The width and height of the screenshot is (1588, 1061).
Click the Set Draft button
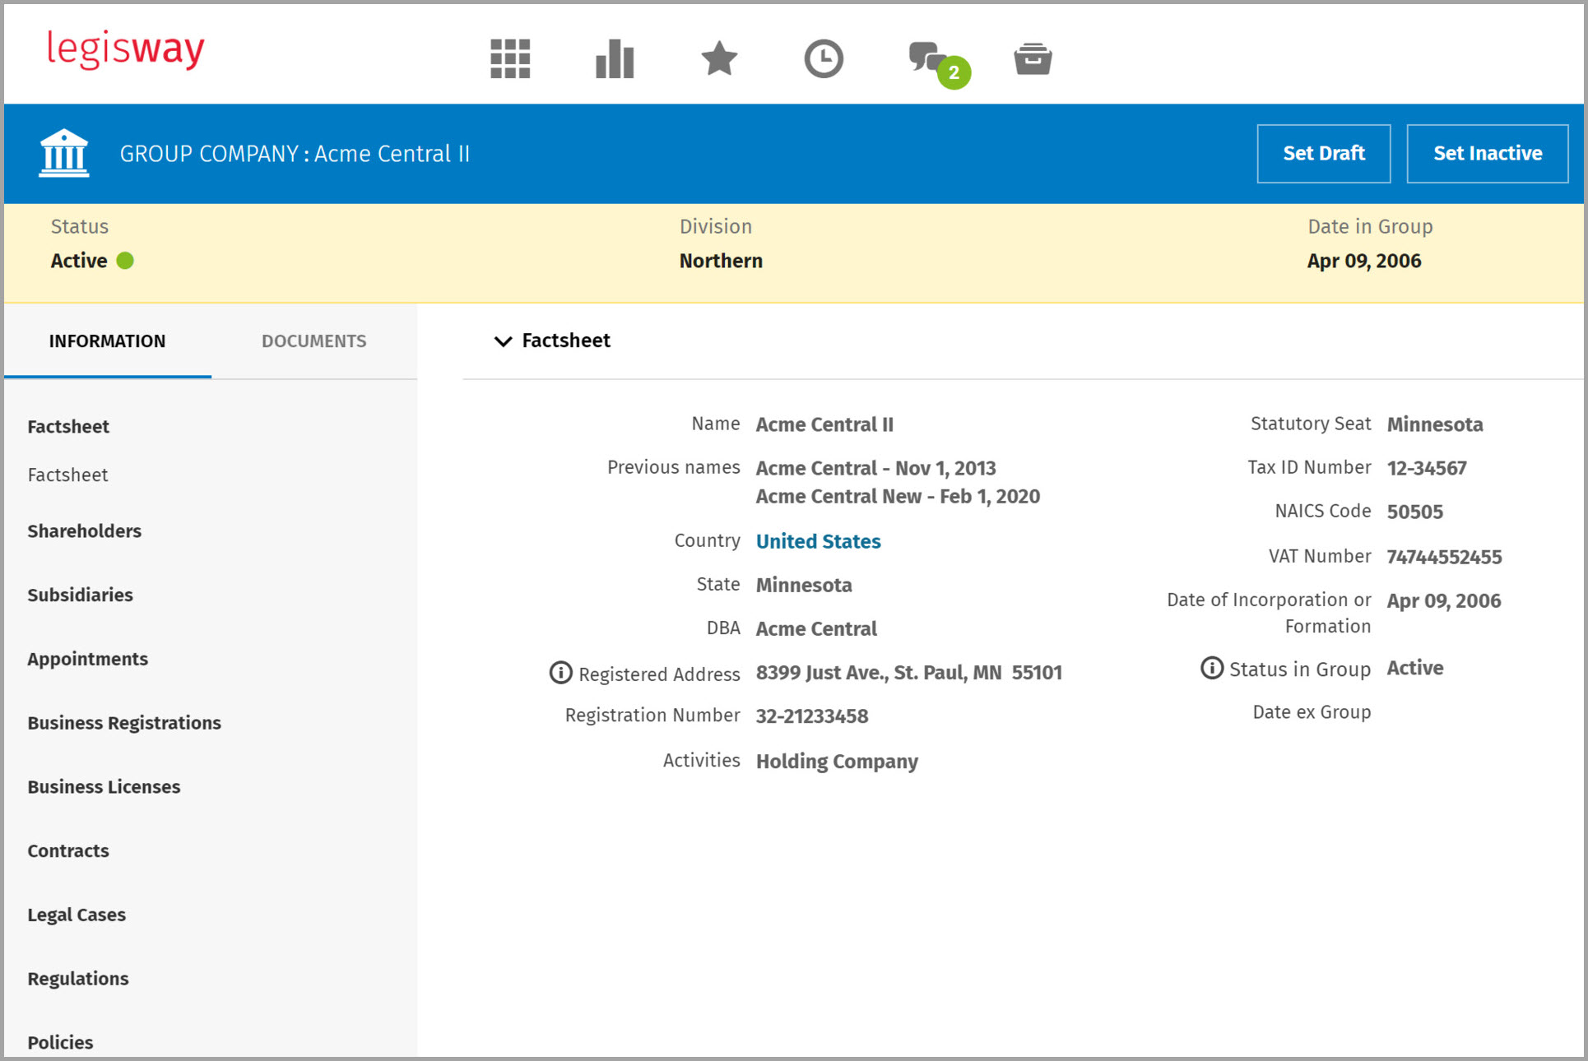tap(1323, 154)
